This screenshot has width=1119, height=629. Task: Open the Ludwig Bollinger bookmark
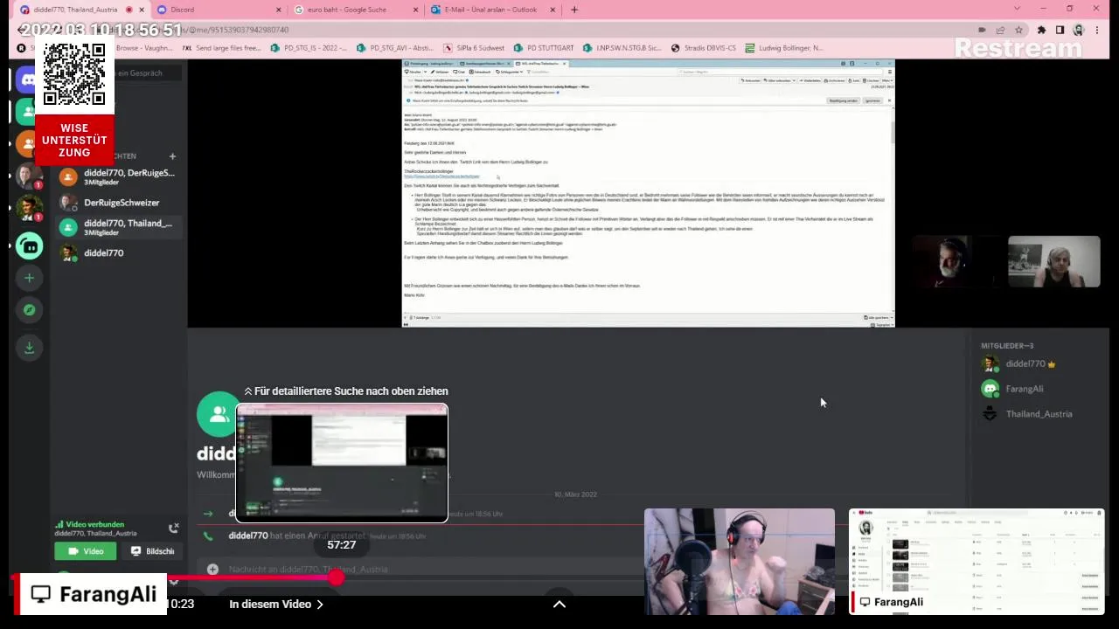coord(784,48)
